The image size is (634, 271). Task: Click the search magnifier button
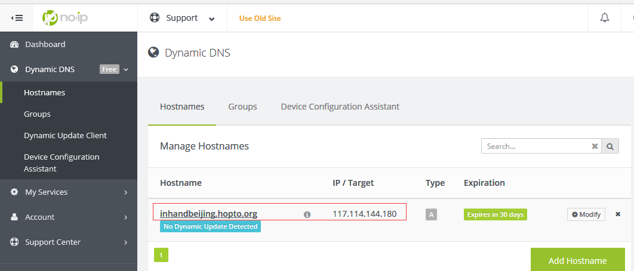coord(610,146)
